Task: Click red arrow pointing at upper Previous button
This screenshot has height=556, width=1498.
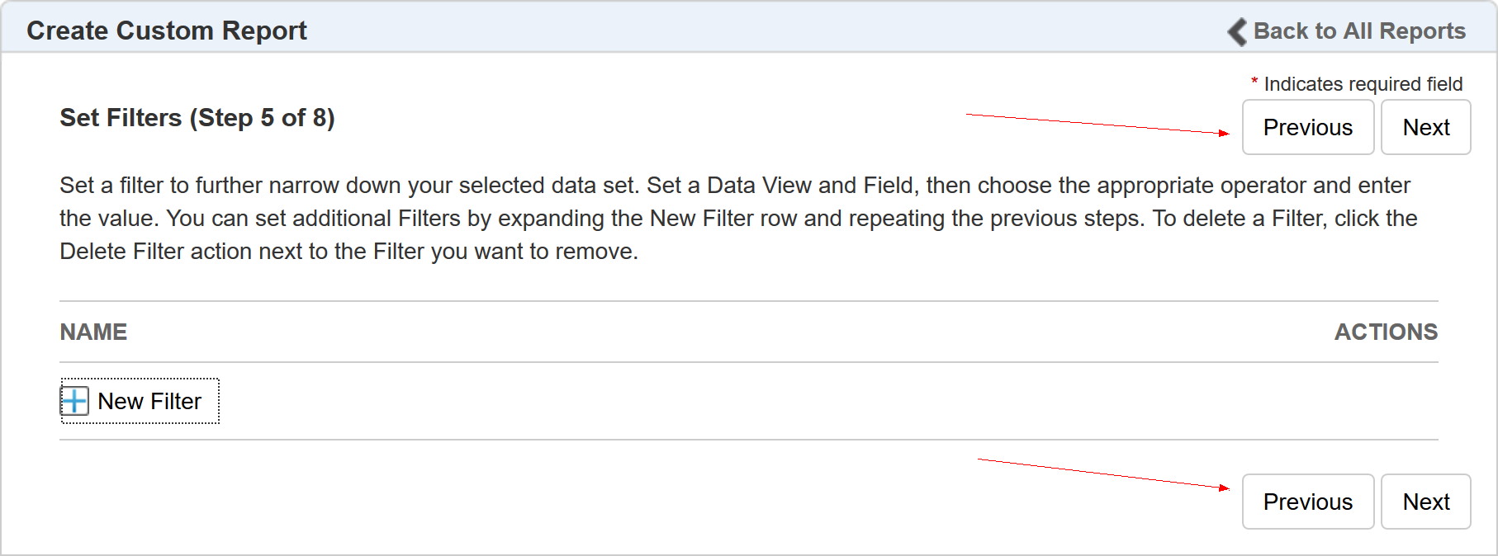Action: 1098,124
